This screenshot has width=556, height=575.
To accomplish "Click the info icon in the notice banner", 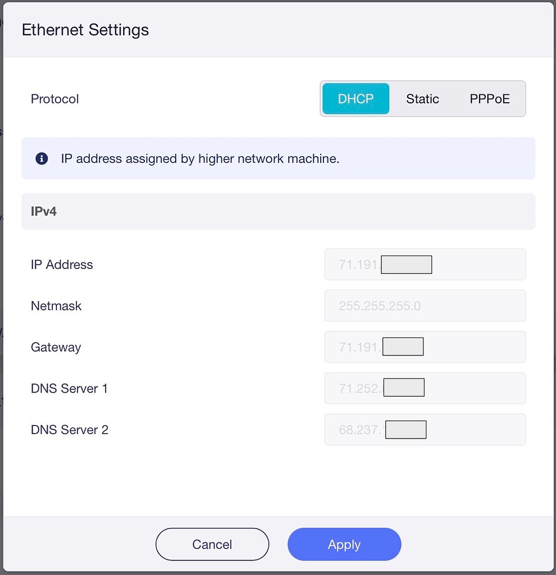I will pos(40,158).
